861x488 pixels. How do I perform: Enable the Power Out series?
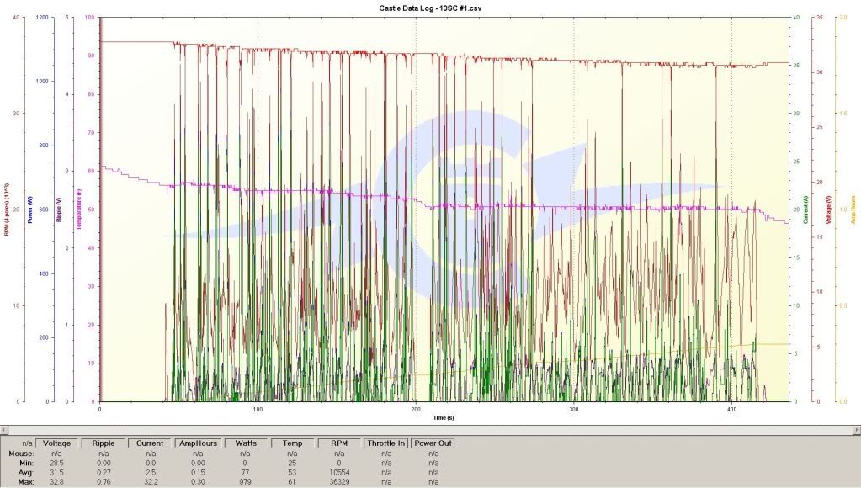pyautogui.click(x=433, y=443)
